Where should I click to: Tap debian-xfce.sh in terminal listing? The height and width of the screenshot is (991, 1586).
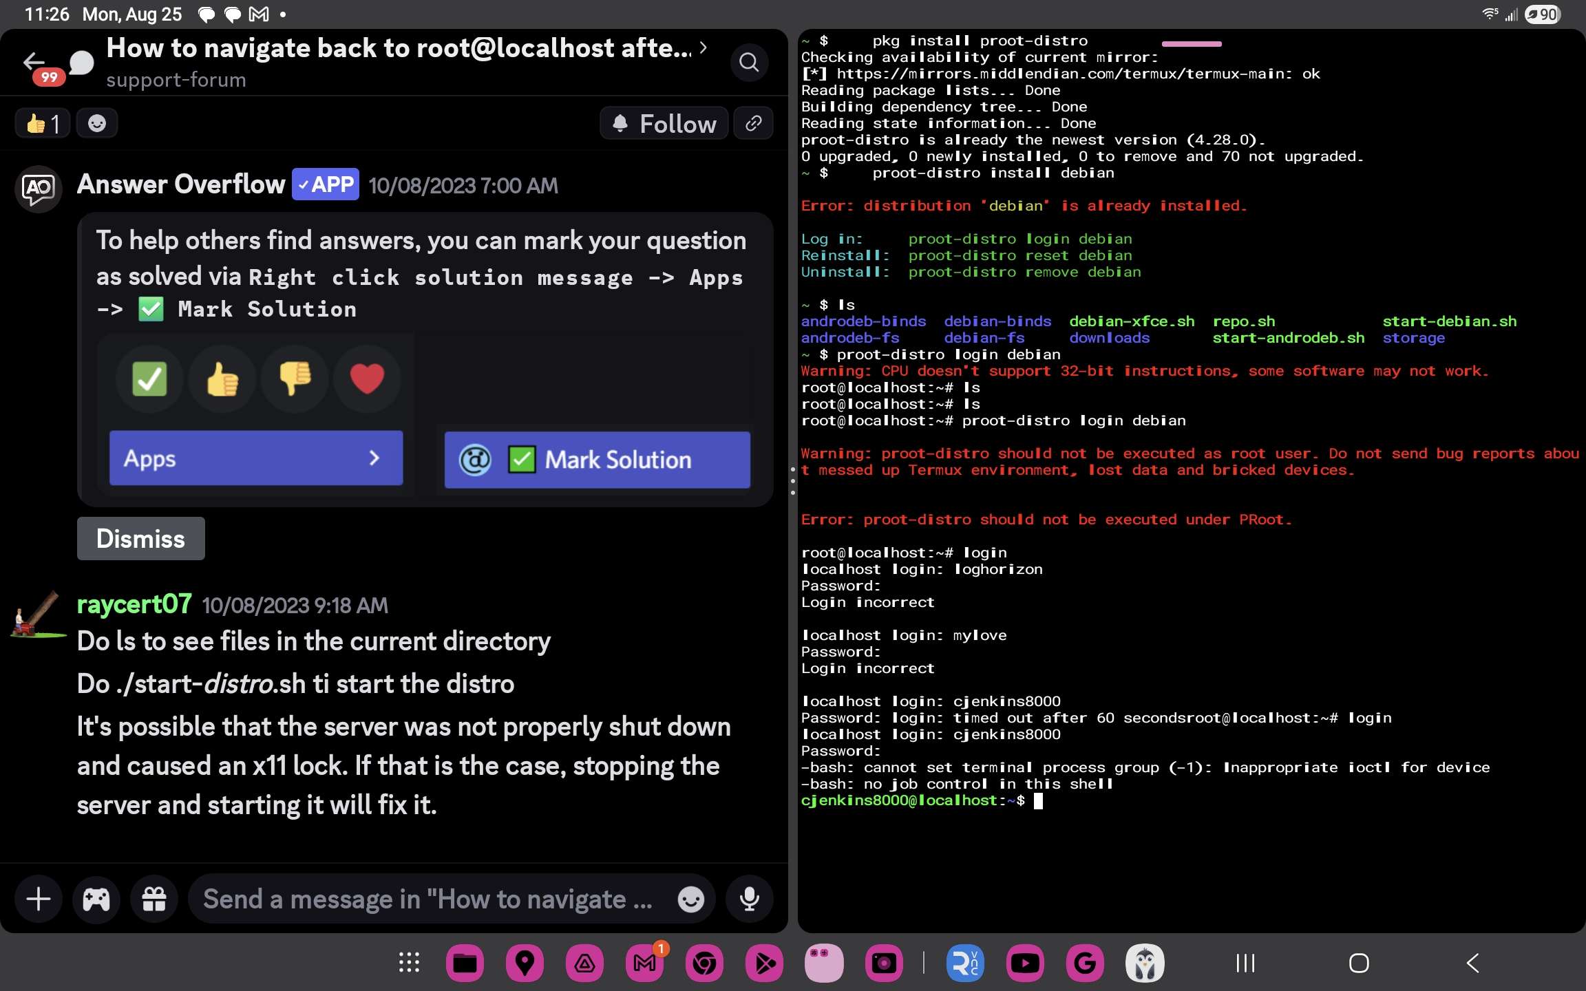click(1132, 321)
